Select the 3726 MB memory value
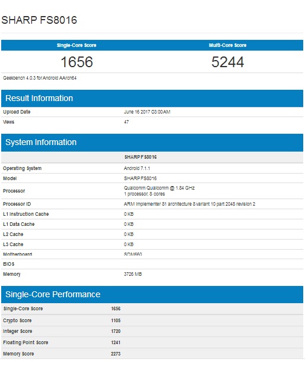The height and width of the screenshot is (365, 305). click(x=133, y=274)
